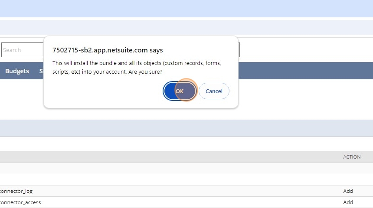Click the install confirmation message text
The height and width of the screenshot is (208, 373).
137,67
